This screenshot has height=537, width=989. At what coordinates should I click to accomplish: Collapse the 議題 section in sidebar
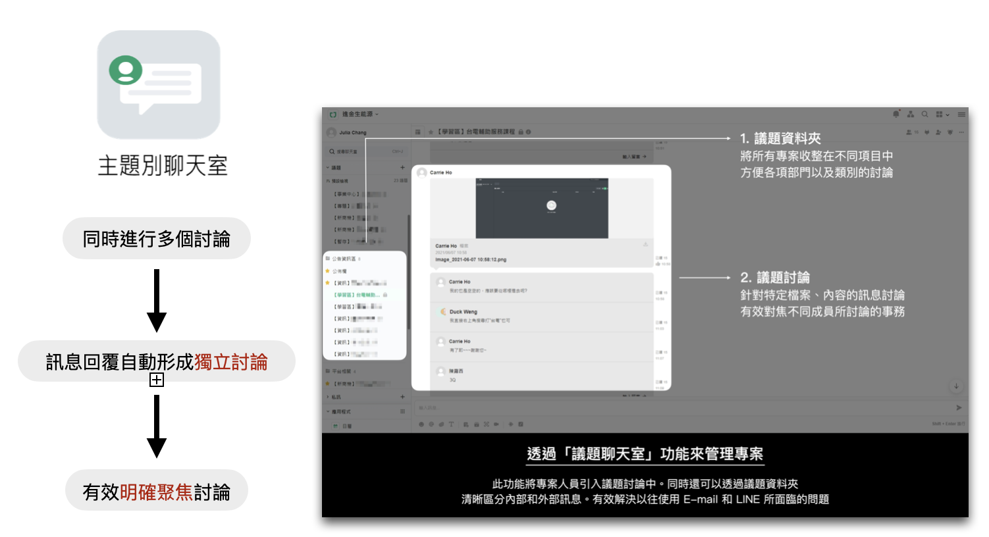click(328, 168)
